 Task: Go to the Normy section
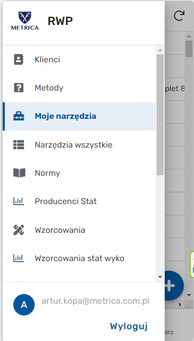pyautogui.click(x=79, y=173)
